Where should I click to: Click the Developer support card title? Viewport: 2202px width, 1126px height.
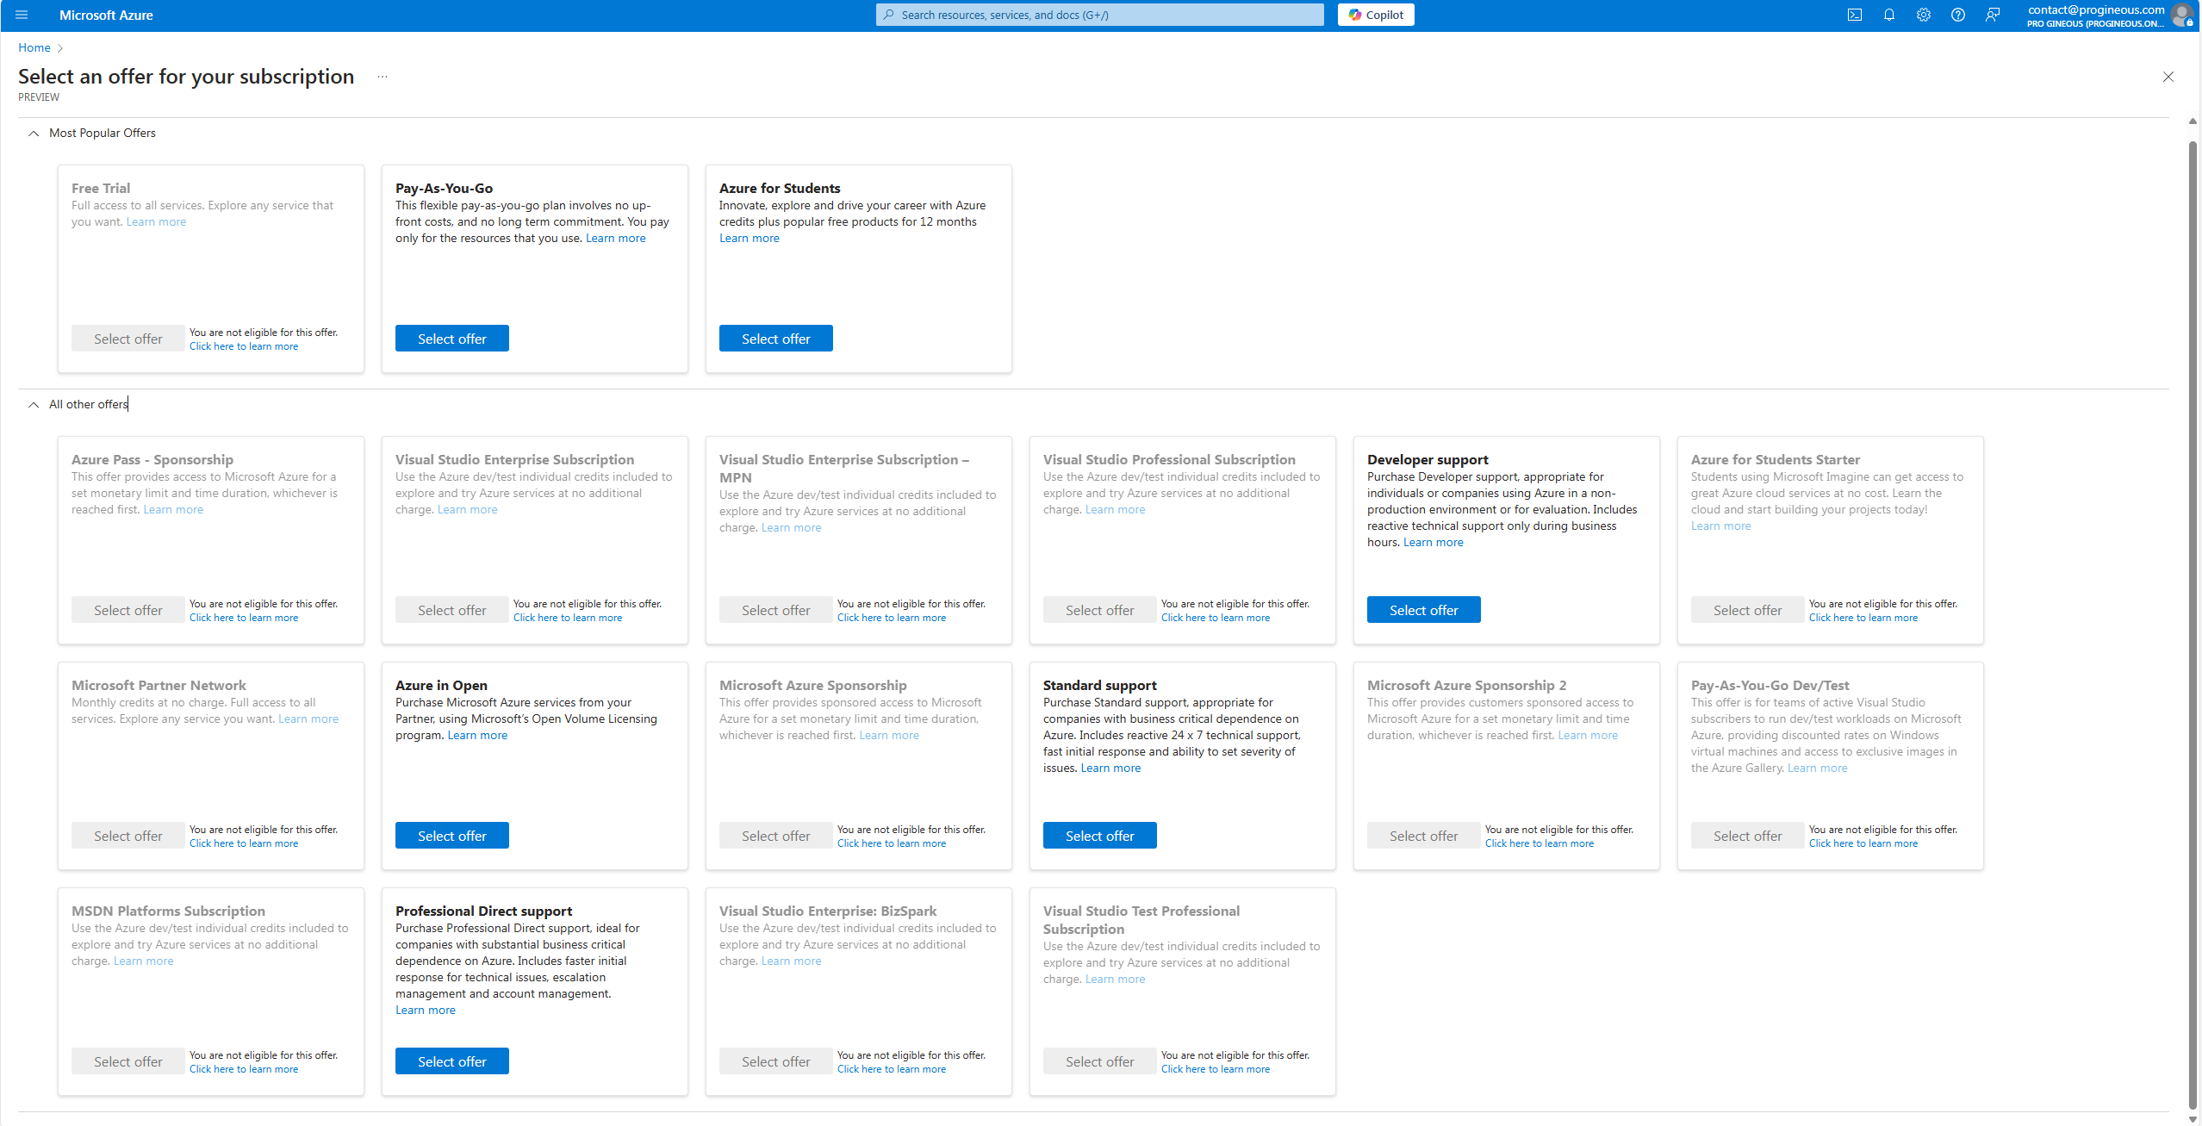[x=1428, y=460]
